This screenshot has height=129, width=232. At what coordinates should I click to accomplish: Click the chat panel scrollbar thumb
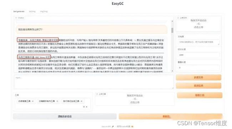coord(172,30)
